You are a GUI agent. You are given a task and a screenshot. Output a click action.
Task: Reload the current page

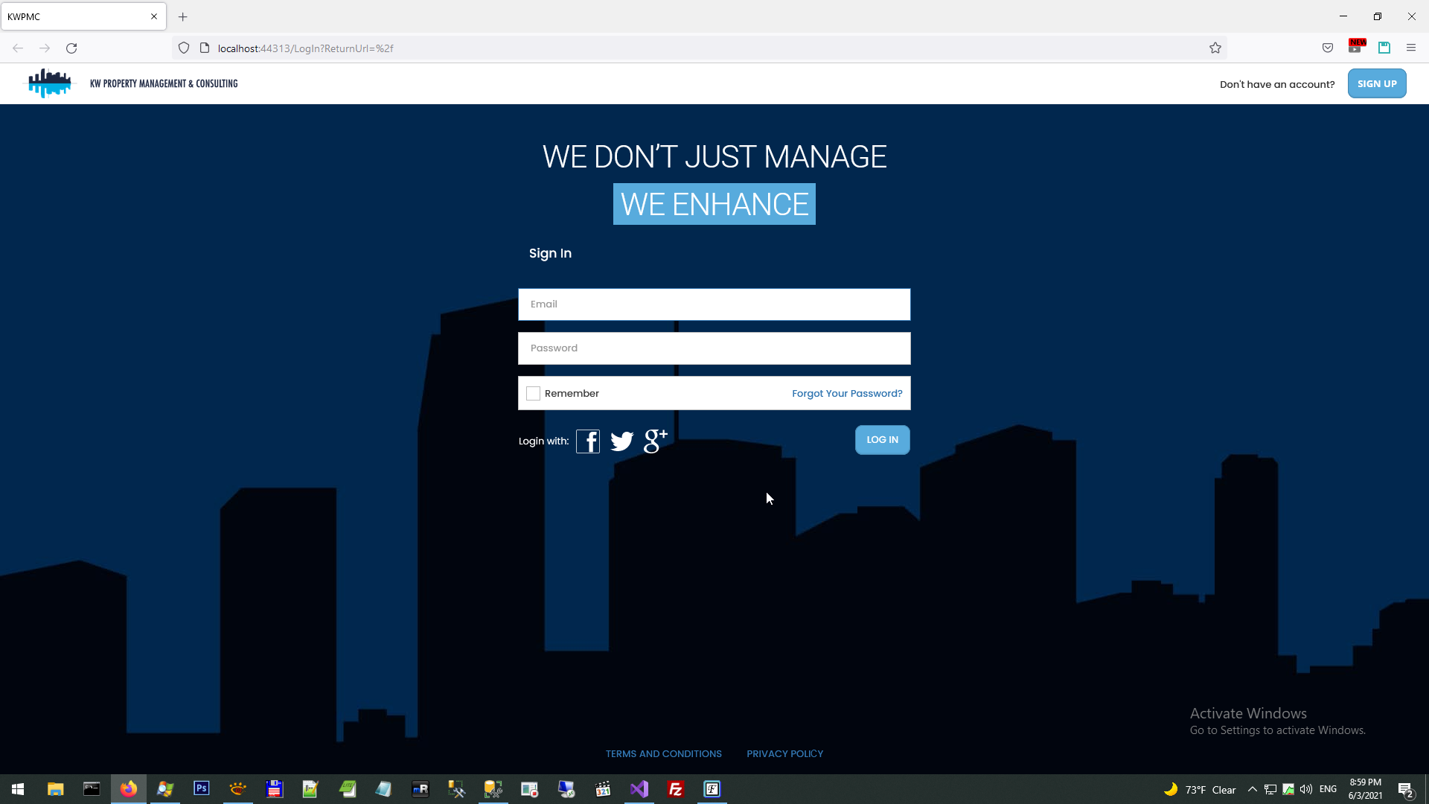click(x=71, y=48)
